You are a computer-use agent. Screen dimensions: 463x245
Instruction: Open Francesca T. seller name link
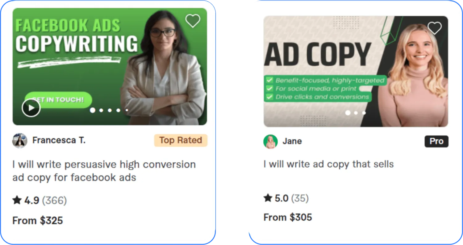pos(59,140)
